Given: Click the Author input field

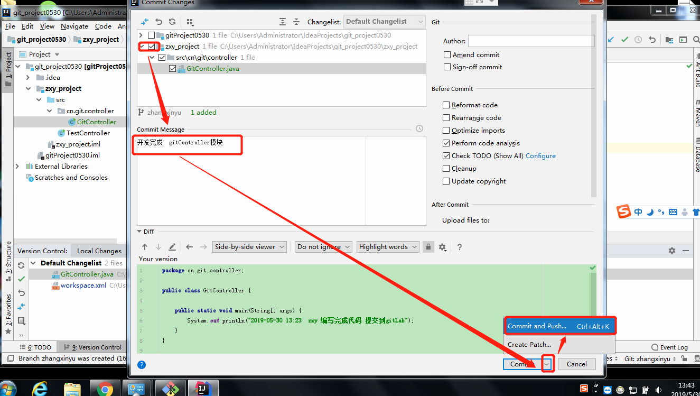Looking at the screenshot, I should [x=531, y=41].
